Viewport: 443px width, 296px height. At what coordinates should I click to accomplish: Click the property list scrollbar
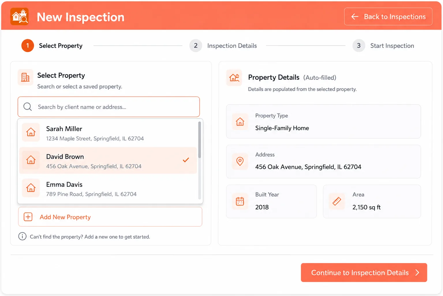click(199, 140)
